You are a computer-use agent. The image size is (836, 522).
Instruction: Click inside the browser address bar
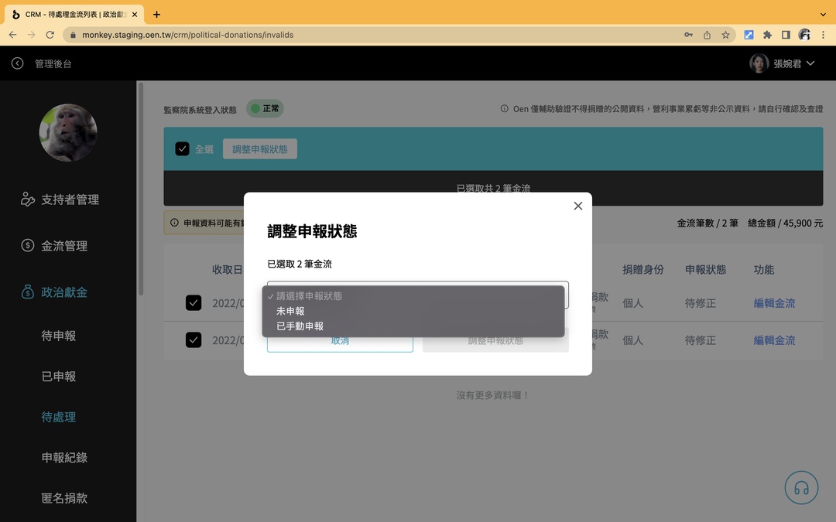pos(310,34)
